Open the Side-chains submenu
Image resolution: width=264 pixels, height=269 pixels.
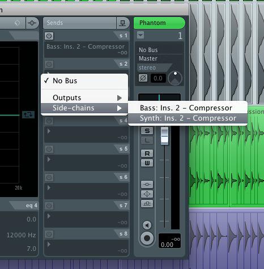tap(84, 108)
